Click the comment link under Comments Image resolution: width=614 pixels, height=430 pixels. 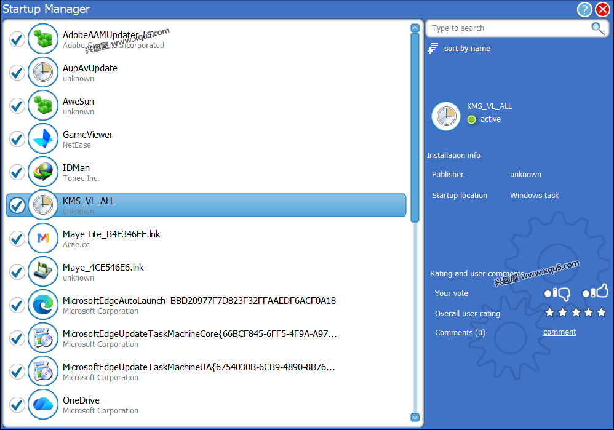tap(559, 332)
